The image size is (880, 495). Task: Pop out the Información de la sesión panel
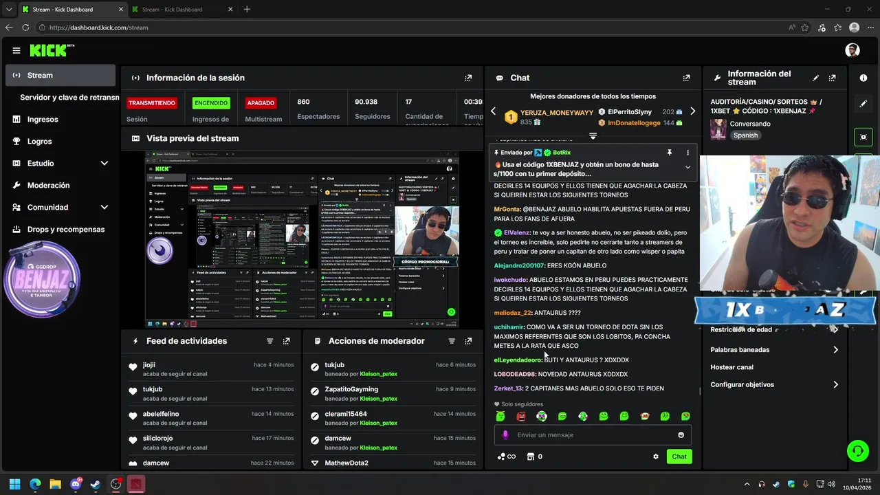click(468, 78)
